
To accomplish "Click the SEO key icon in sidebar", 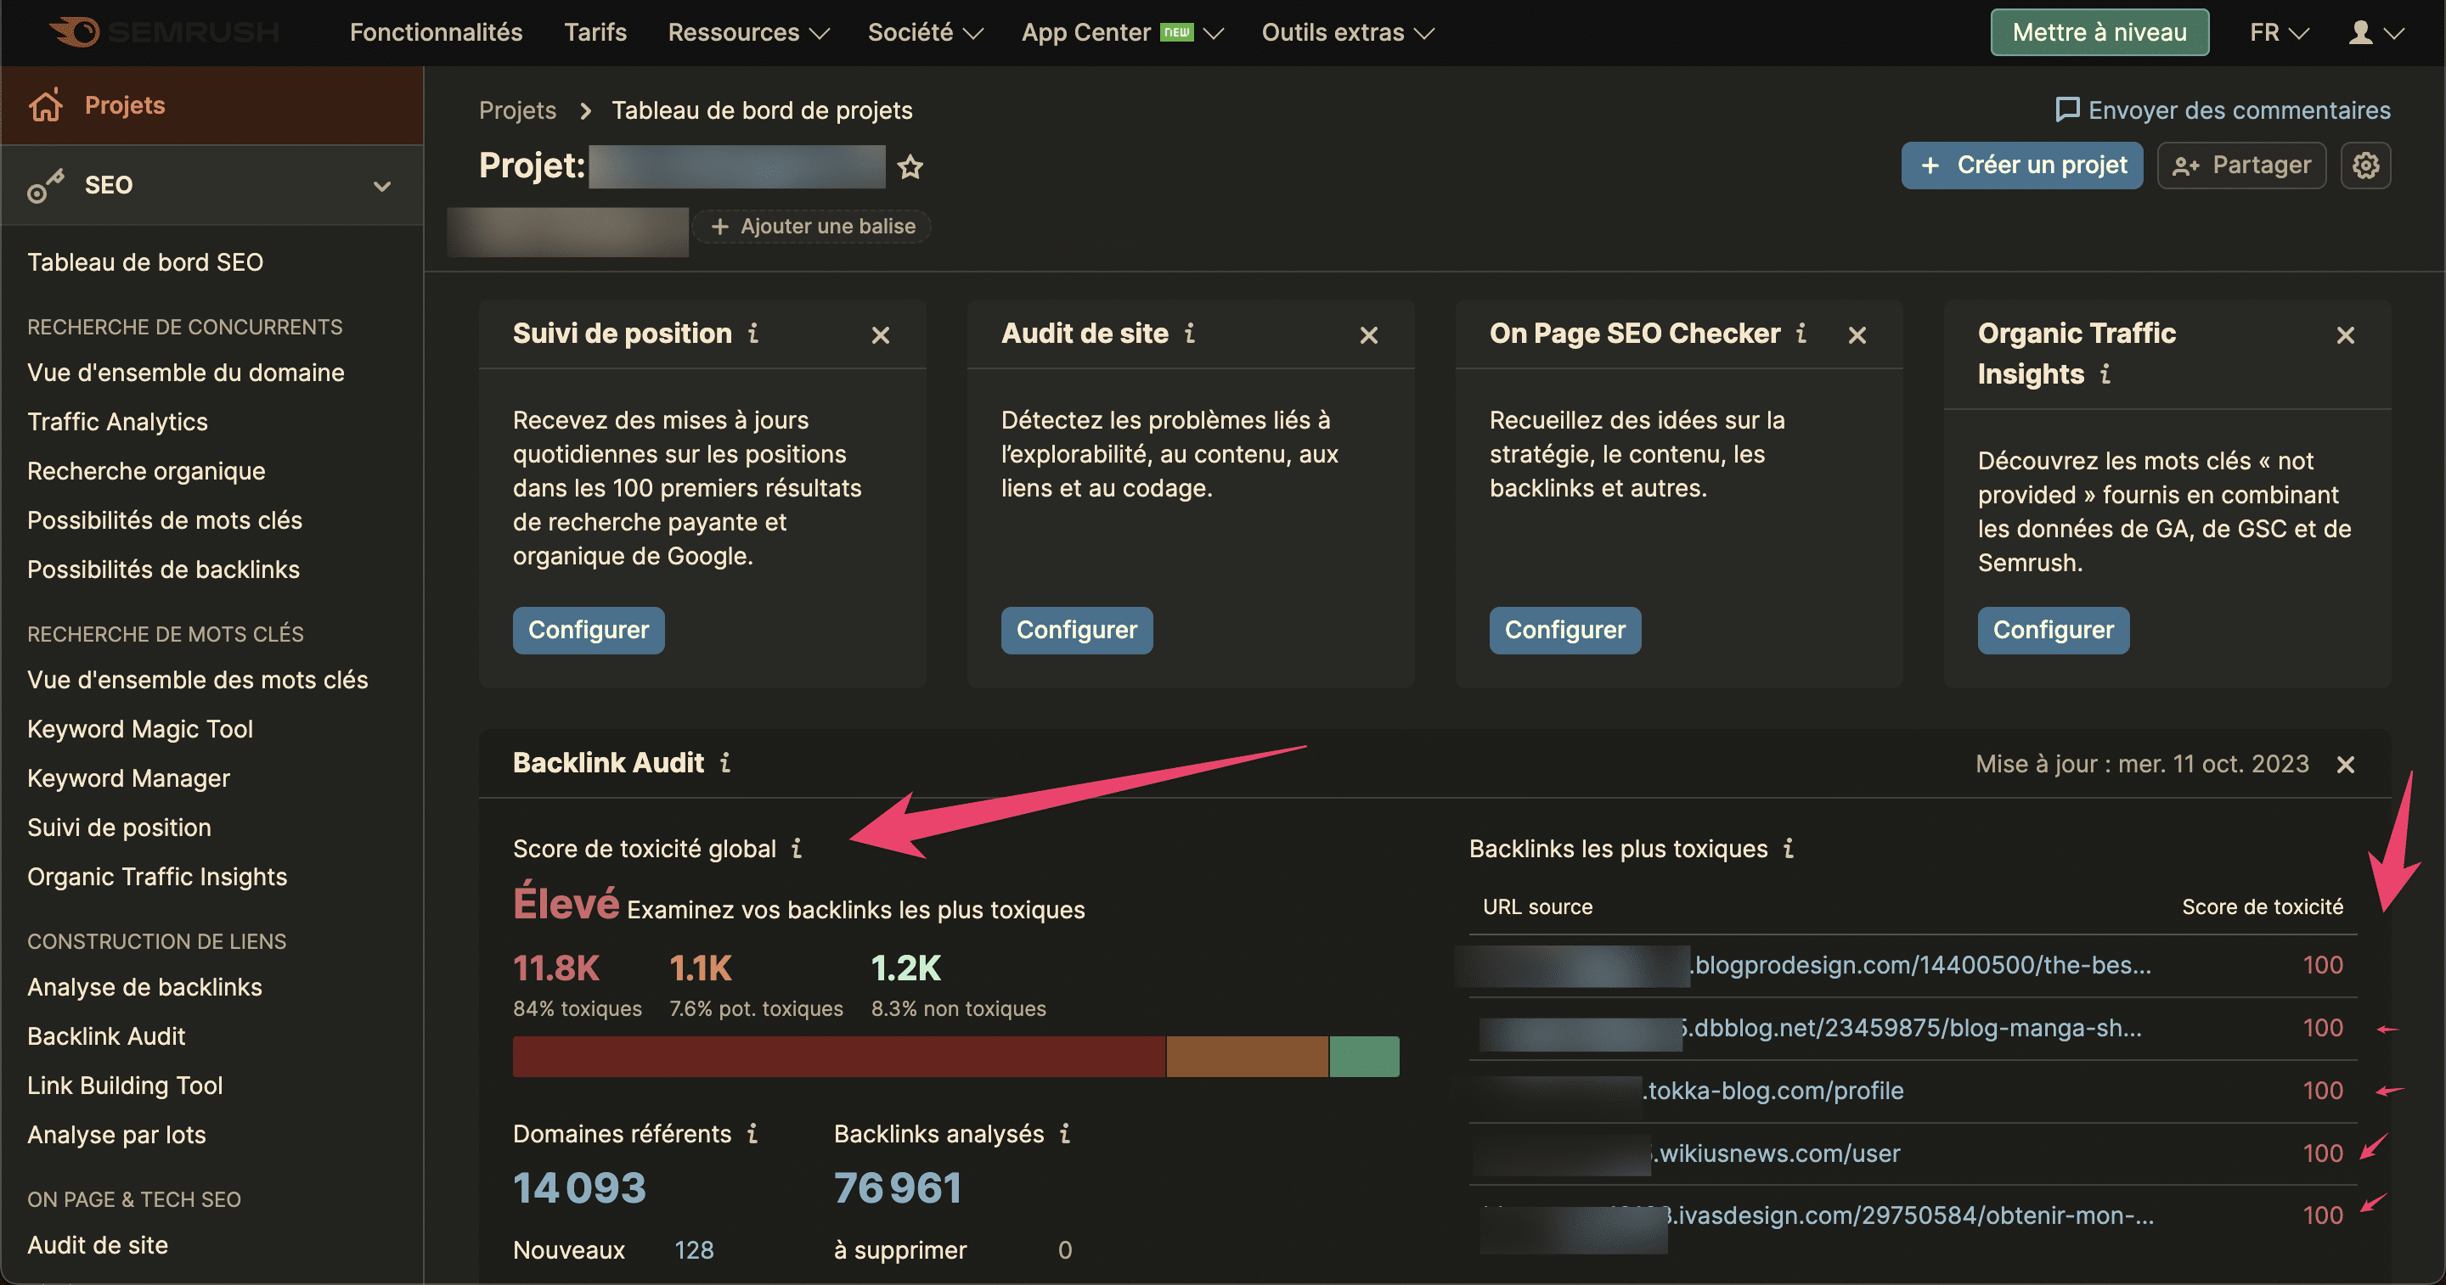I will [x=46, y=185].
